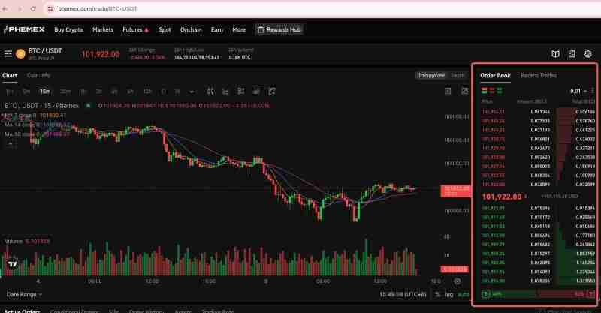The image size is (601, 313).
Task: Expand the more timeframes dropdown arrow
Action: 192,92
